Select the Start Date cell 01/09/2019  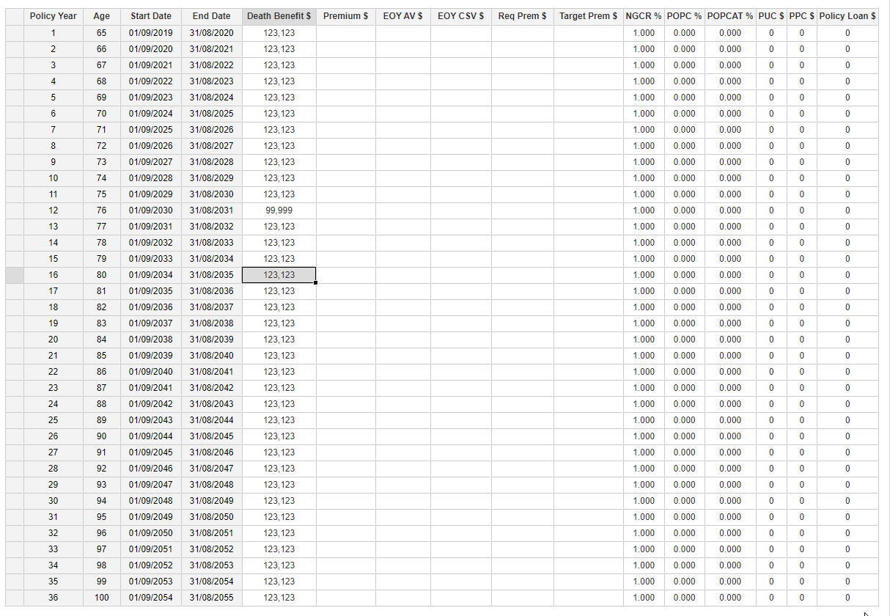coord(151,33)
